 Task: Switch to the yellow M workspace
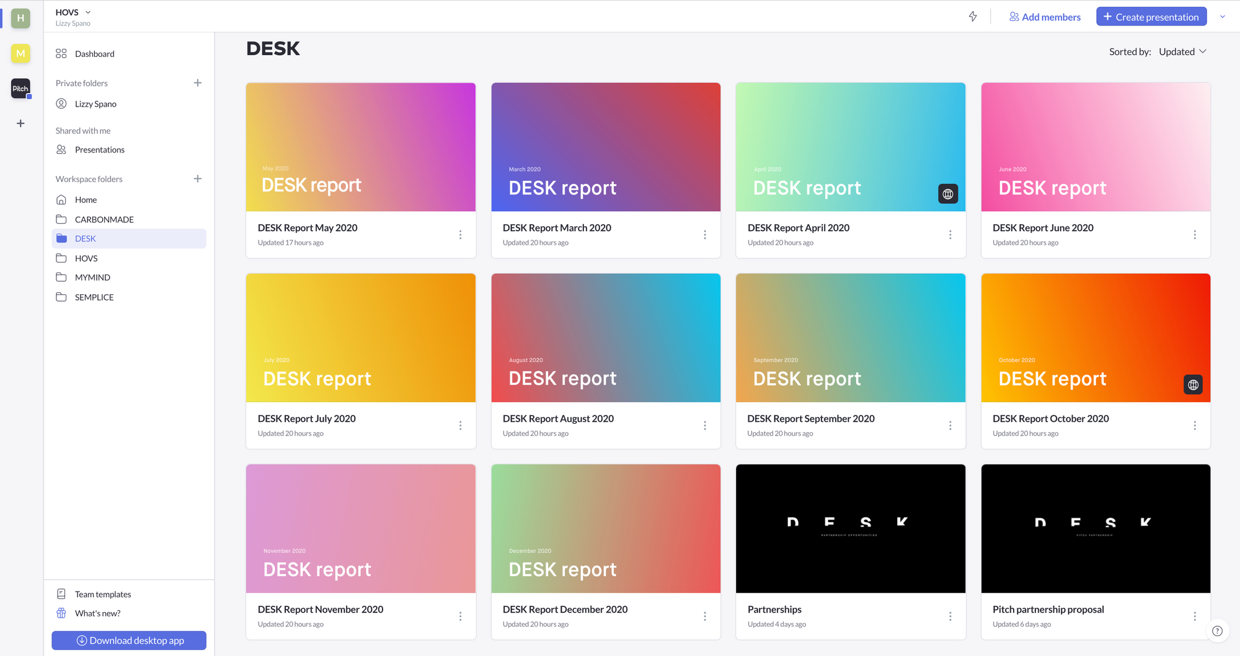click(x=20, y=53)
